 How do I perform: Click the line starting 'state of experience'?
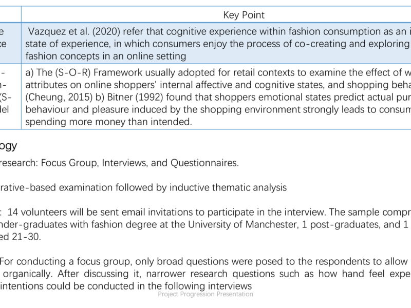[218, 44]
